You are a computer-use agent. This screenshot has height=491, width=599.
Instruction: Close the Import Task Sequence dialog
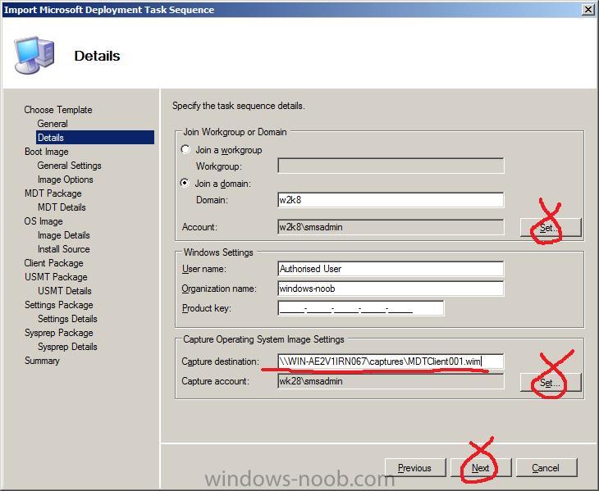tap(588, 10)
